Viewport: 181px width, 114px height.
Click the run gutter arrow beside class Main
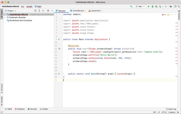coord(59,39)
